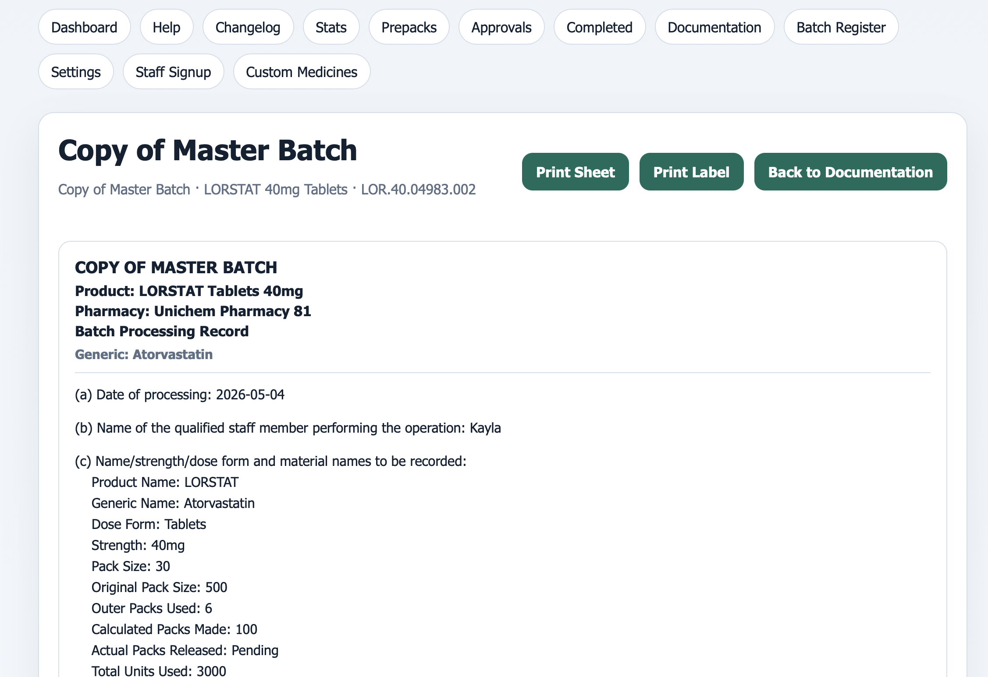This screenshot has width=988, height=677.
Task: Click Strength: 40mg row
Action: [138, 545]
